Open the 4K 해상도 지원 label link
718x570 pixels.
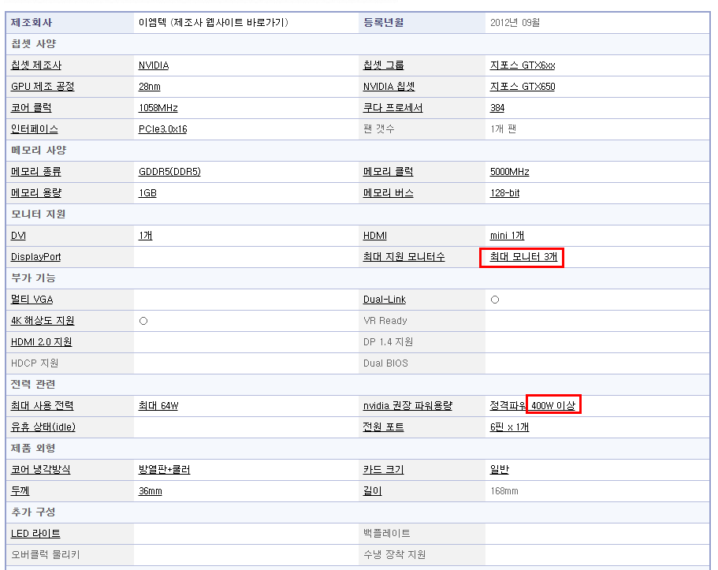43,321
